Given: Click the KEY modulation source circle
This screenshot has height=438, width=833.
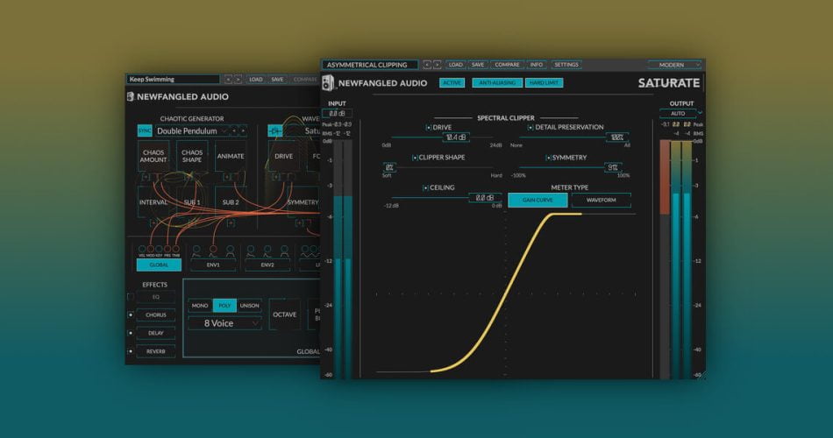Looking at the screenshot, I should tap(159, 249).
